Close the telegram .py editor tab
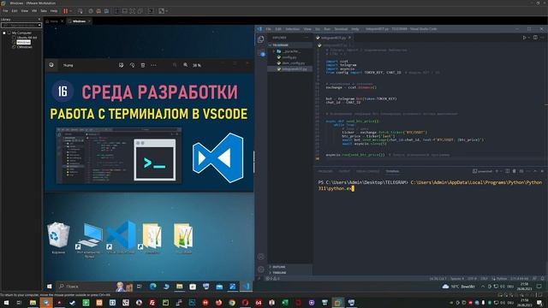This screenshot has height=308, width=548. pyautogui.click(x=349, y=38)
